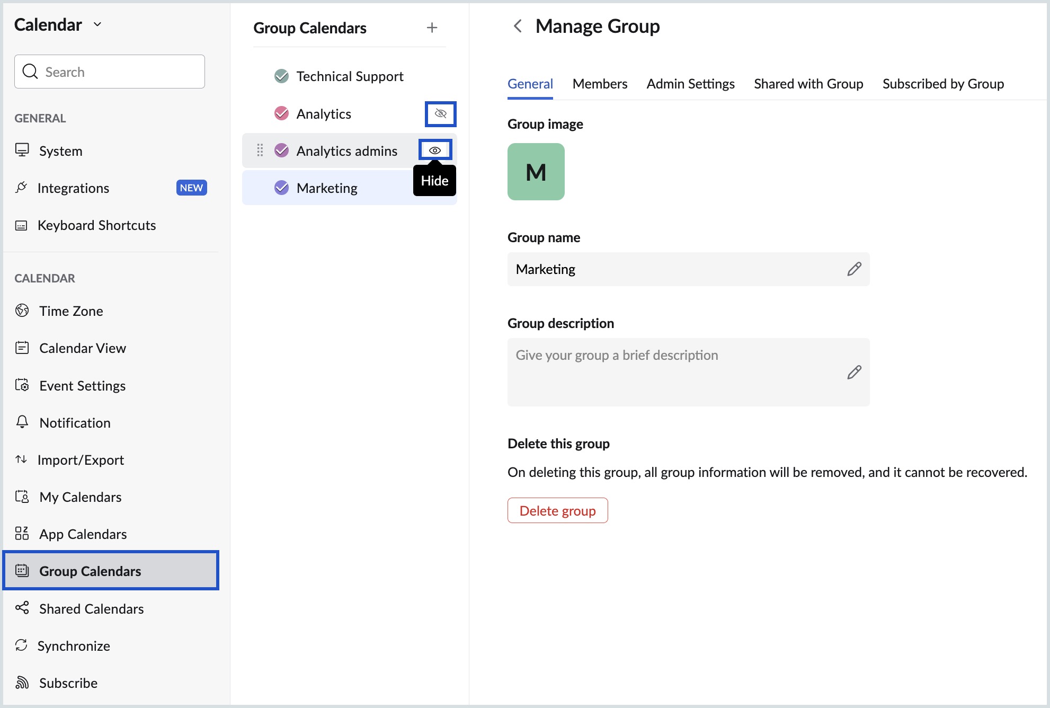Open Import/Export arrows icon
This screenshot has width=1050, height=708.
tap(21, 459)
